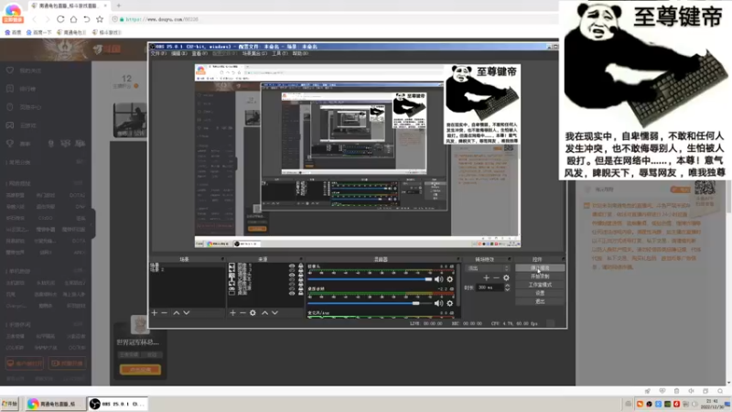Viewport: 732px width, 412px height.
Task: Open source properties with the gear icon under 来源 list
Action: [x=253, y=312]
